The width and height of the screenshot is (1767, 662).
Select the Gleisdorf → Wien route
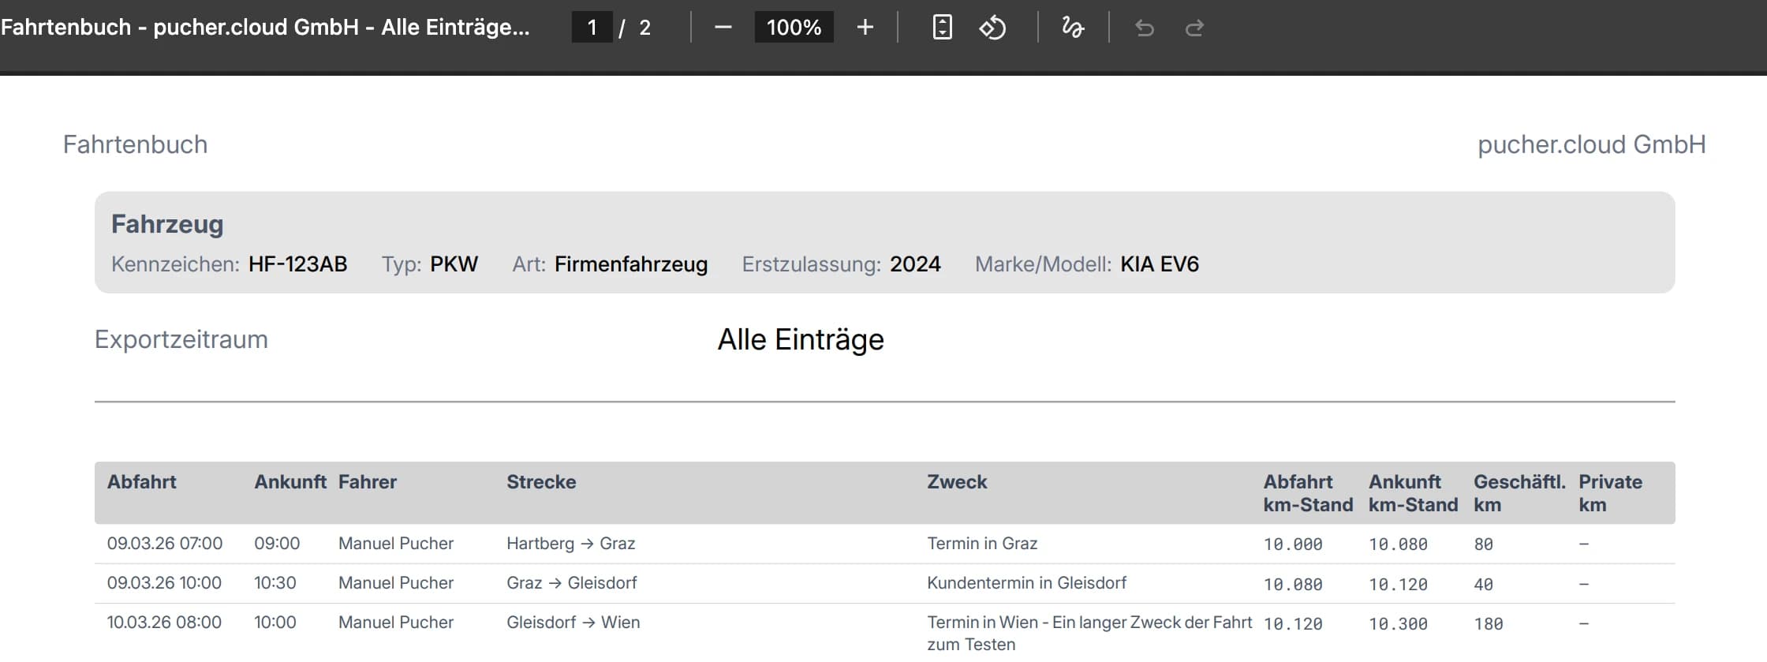pyautogui.click(x=573, y=623)
